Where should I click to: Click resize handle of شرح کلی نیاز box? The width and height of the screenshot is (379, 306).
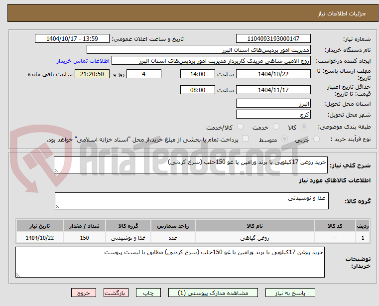pos(57,171)
